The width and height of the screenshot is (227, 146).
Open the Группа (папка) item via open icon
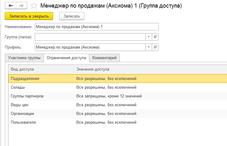[x=155, y=37]
